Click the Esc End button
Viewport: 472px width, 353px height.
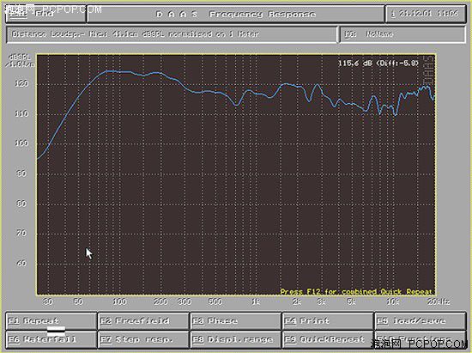[45, 14]
